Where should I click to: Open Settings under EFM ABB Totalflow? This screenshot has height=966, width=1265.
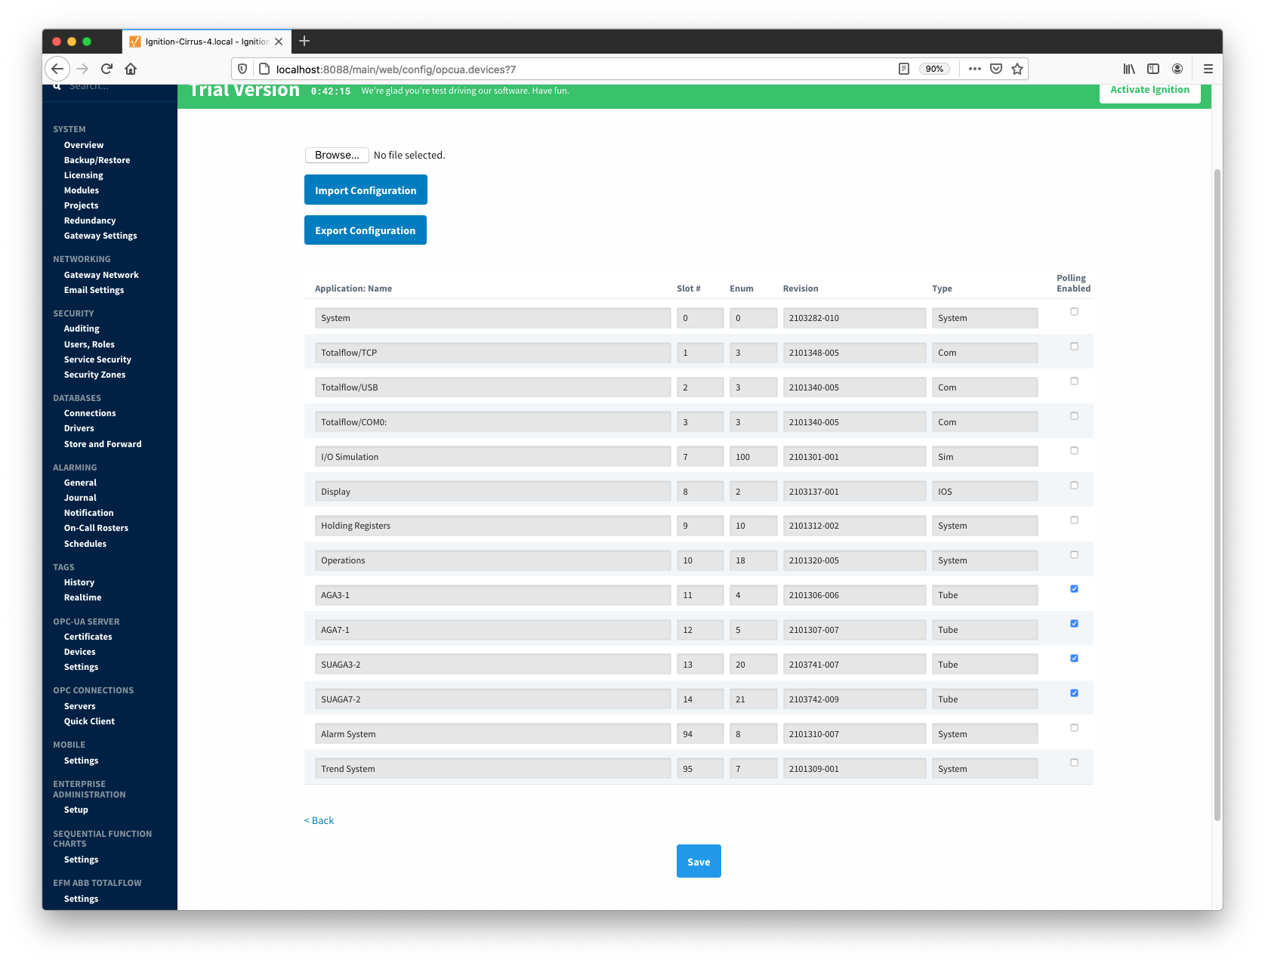click(81, 899)
